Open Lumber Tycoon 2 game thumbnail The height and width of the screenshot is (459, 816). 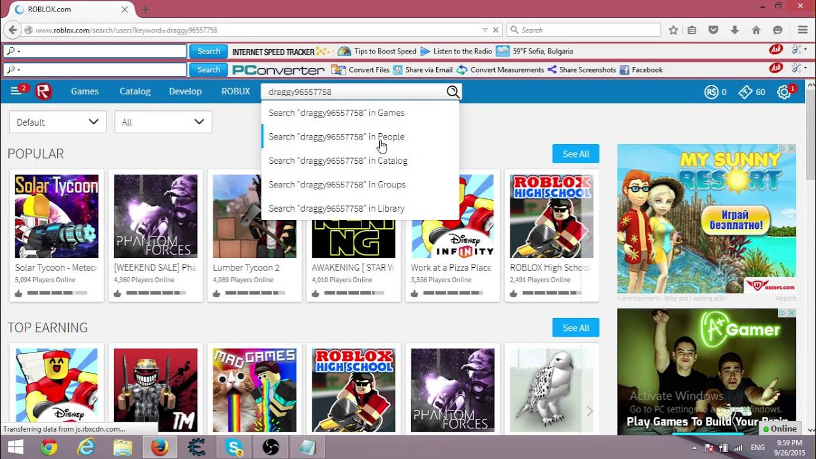[x=254, y=216]
